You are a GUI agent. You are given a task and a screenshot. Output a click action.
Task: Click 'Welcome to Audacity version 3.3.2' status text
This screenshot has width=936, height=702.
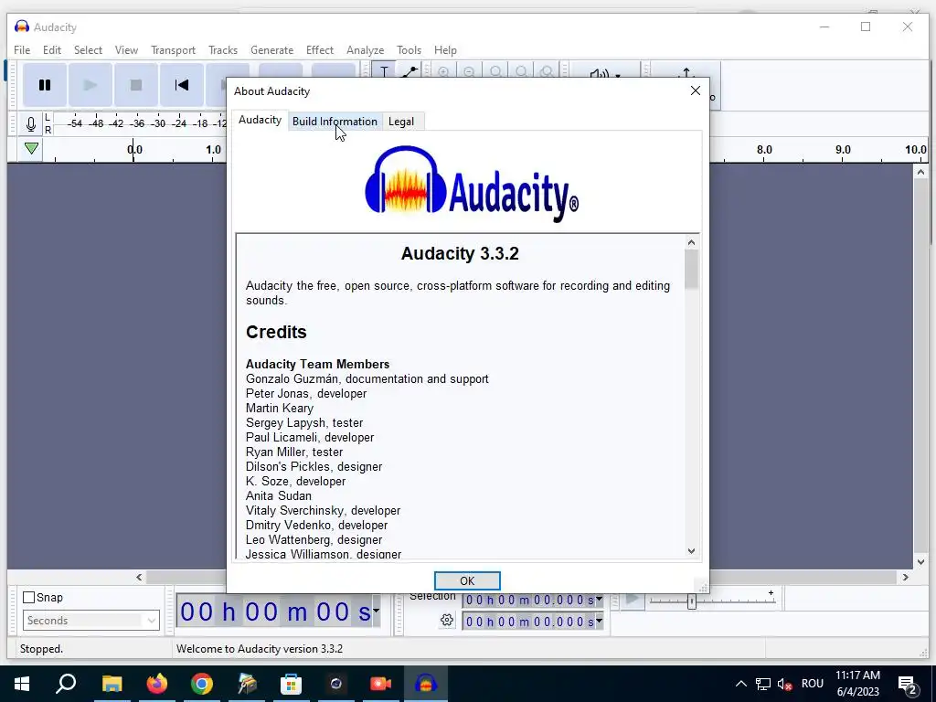[259, 649]
